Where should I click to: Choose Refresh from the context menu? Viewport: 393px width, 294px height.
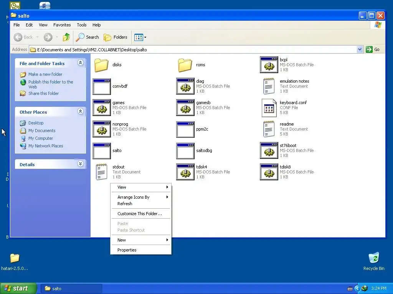pyautogui.click(x=141, y=204)
